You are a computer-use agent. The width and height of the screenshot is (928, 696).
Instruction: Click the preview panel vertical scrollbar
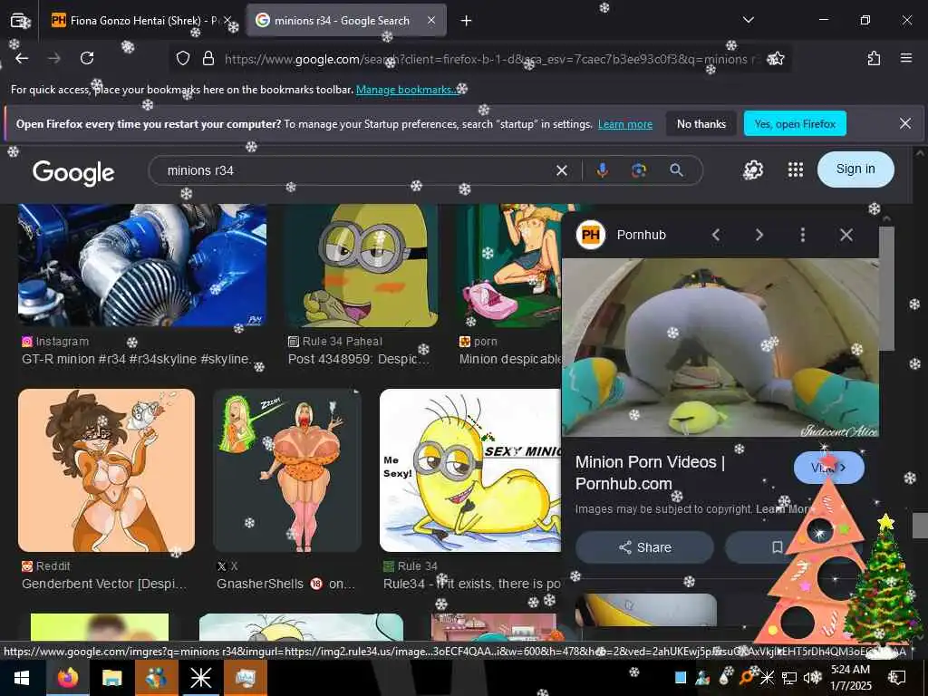click(886, 289)
